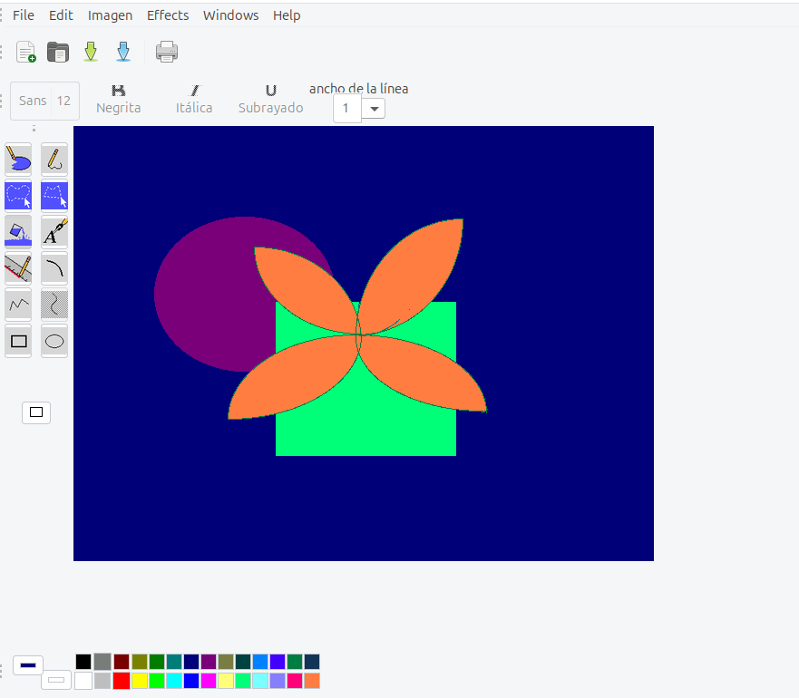The height and width of the screenshot is (698, 799).
Task: Pick the paint bucket fill tool
Action: click(x=18, y=232)
